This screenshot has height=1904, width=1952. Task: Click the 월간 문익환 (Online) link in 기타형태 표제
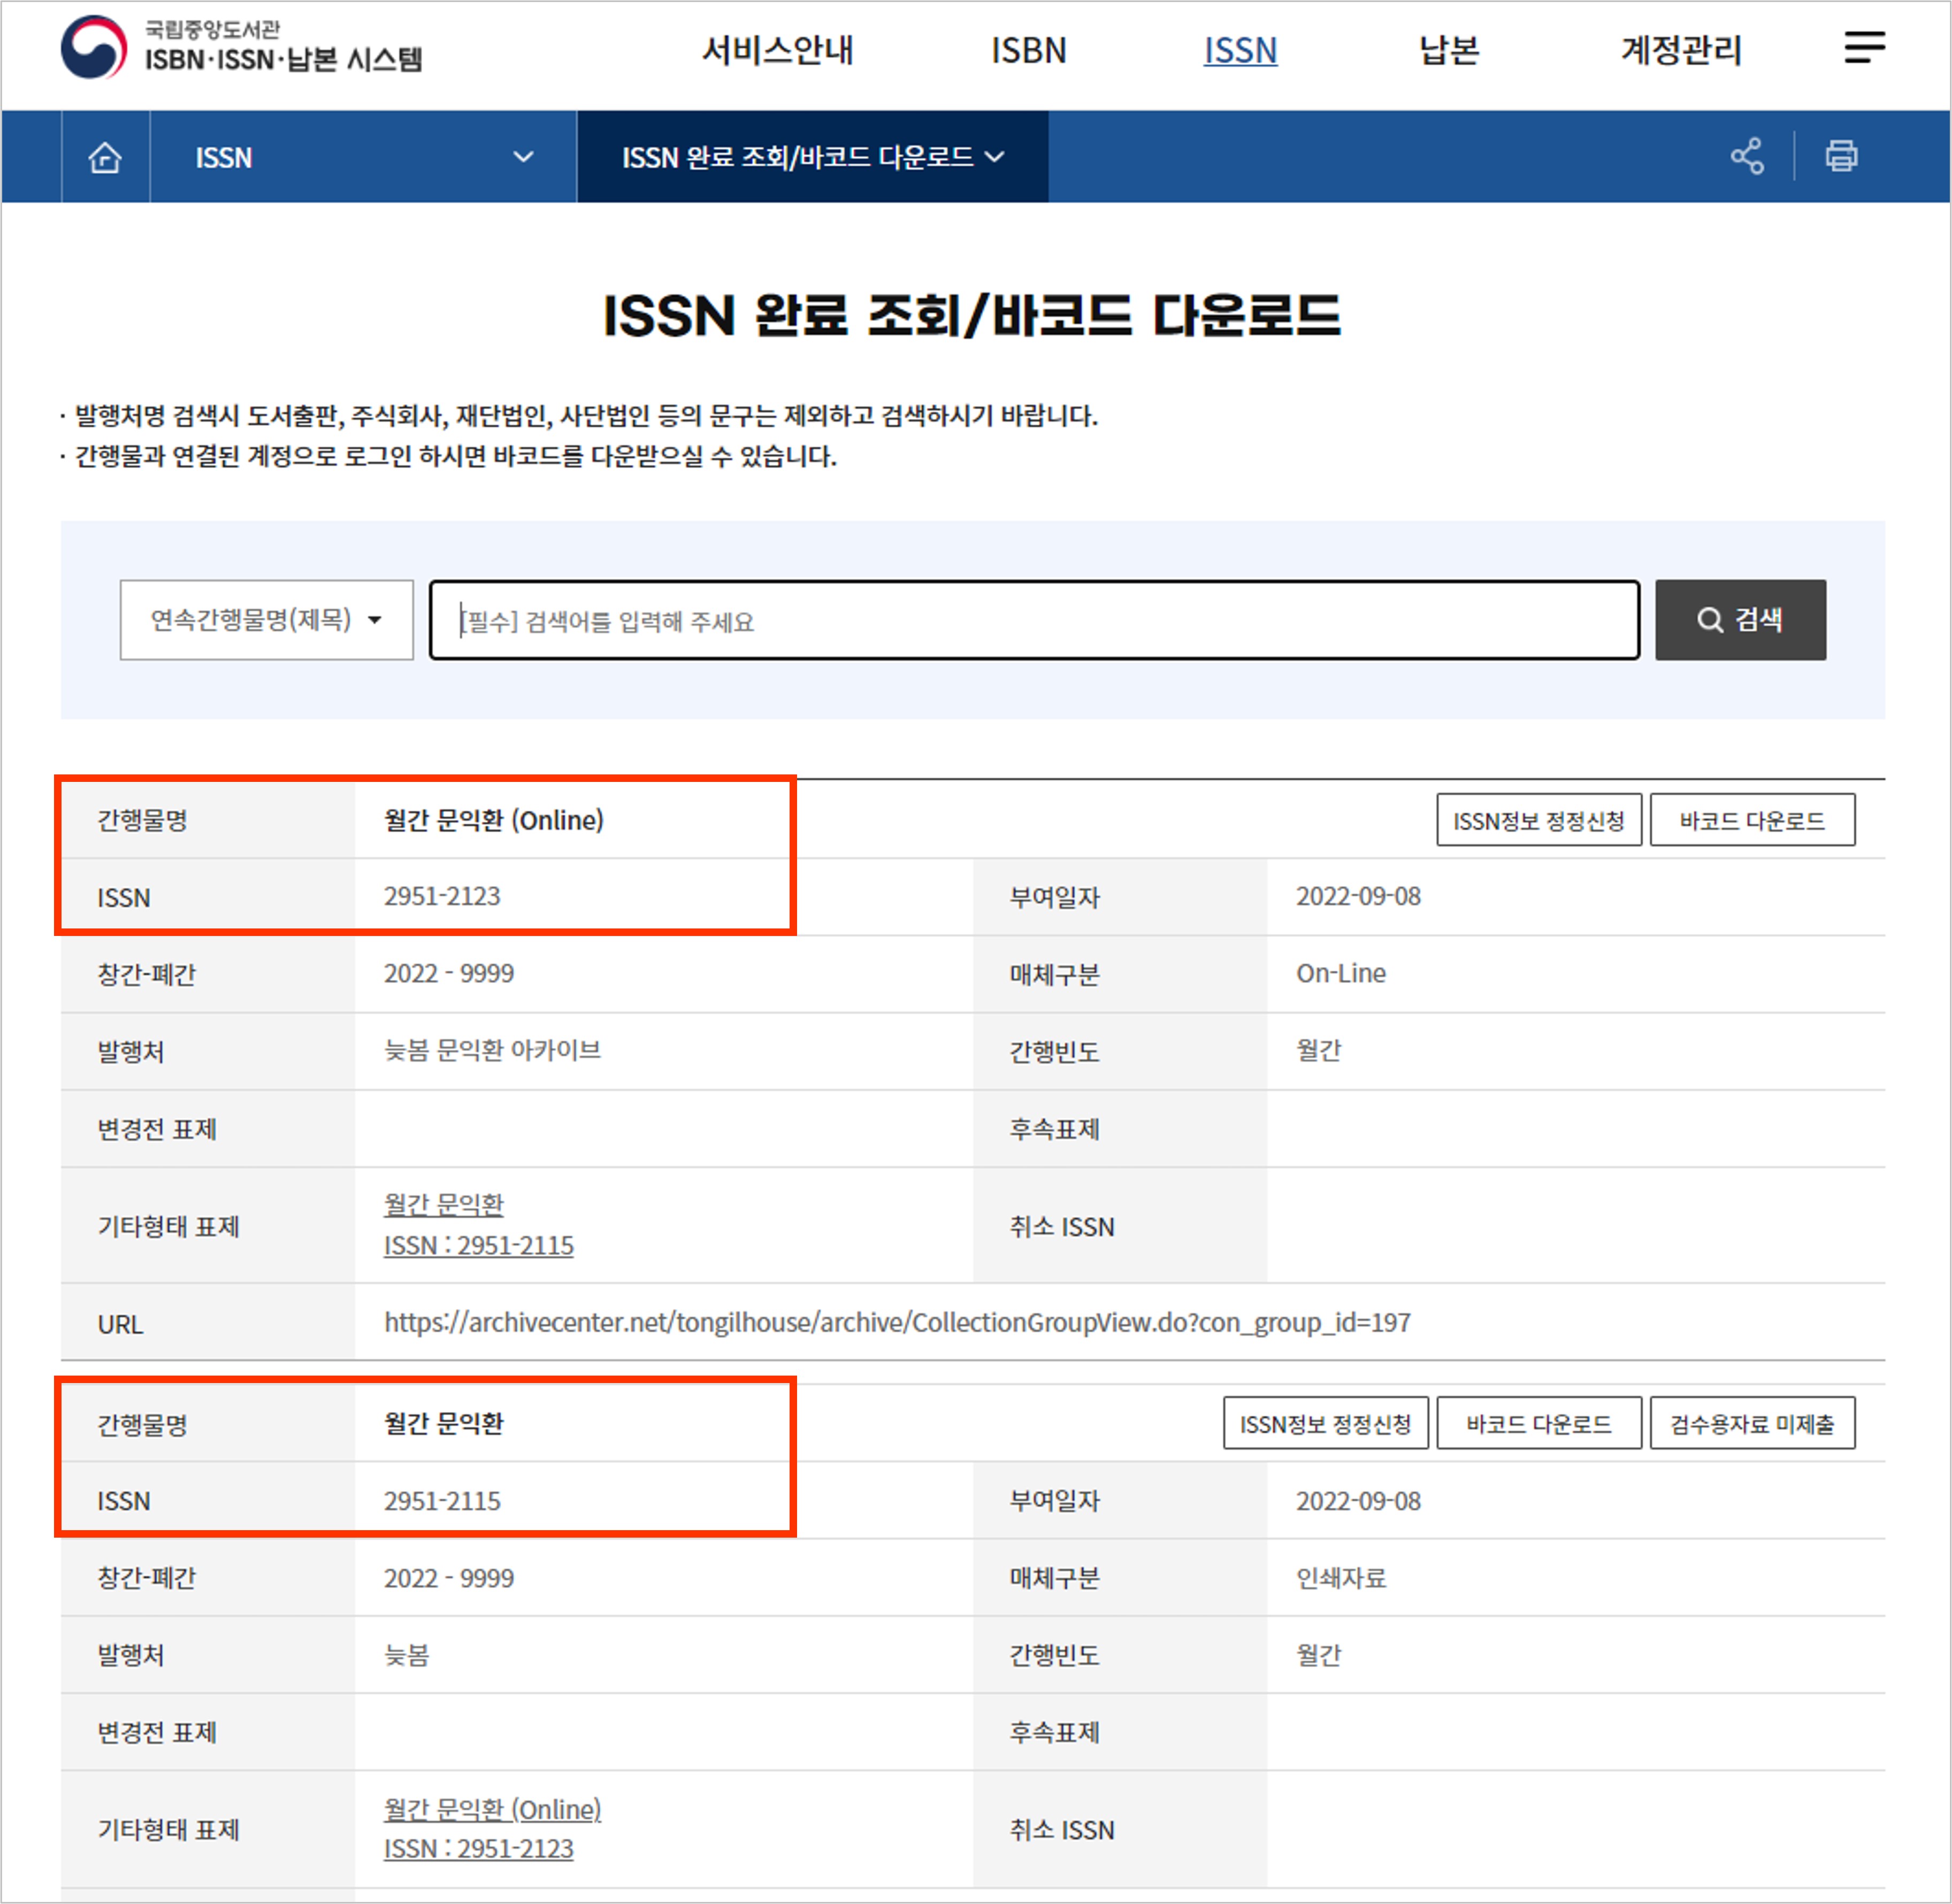click(x=492, y=1809)
